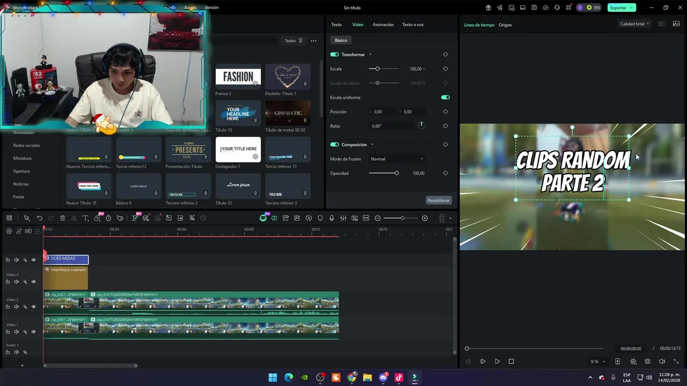
Task: Hide the Video 3 track with eye icon
Action: pos(33,281)
